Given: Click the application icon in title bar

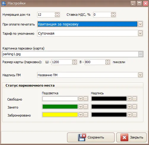Looking at the screenshot, I should (x=4, y=4).
